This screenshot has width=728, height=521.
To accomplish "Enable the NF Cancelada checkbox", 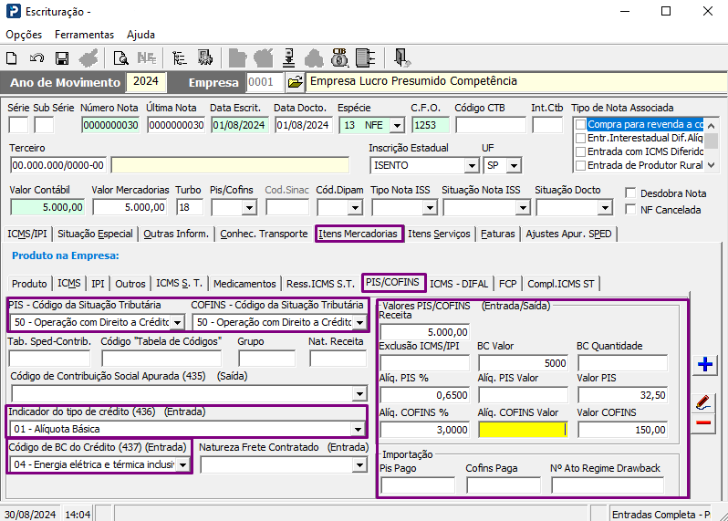I will click(631, 210).
